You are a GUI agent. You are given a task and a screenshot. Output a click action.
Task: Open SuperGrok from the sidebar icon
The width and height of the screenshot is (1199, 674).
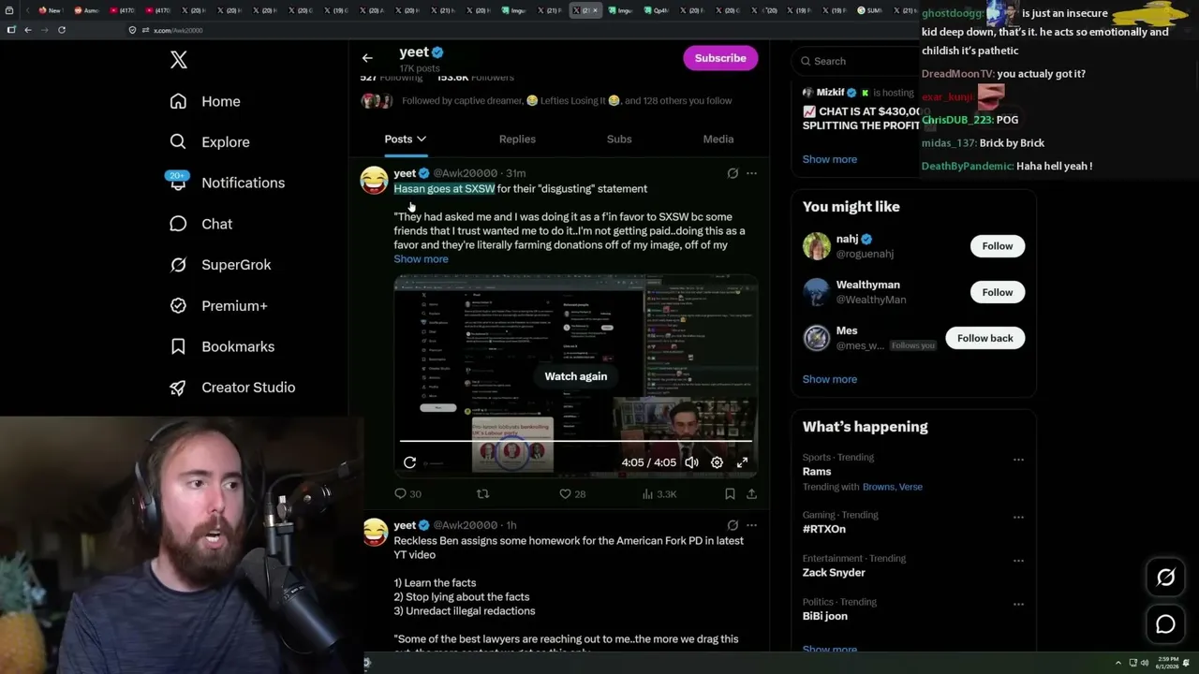pyautogui.click(x=178, y=265)
